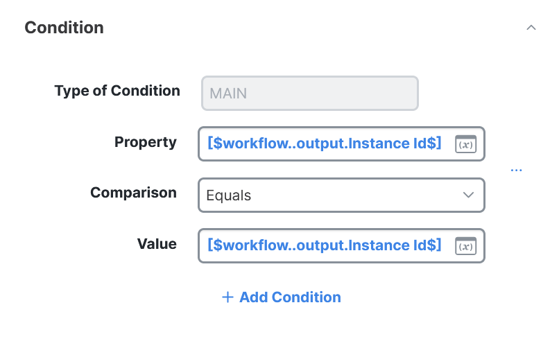Viewport: 559px width, 357px height.
Task: Click the Equals text in Comparison
Action: pyautogui.click(x=229, y=195)
